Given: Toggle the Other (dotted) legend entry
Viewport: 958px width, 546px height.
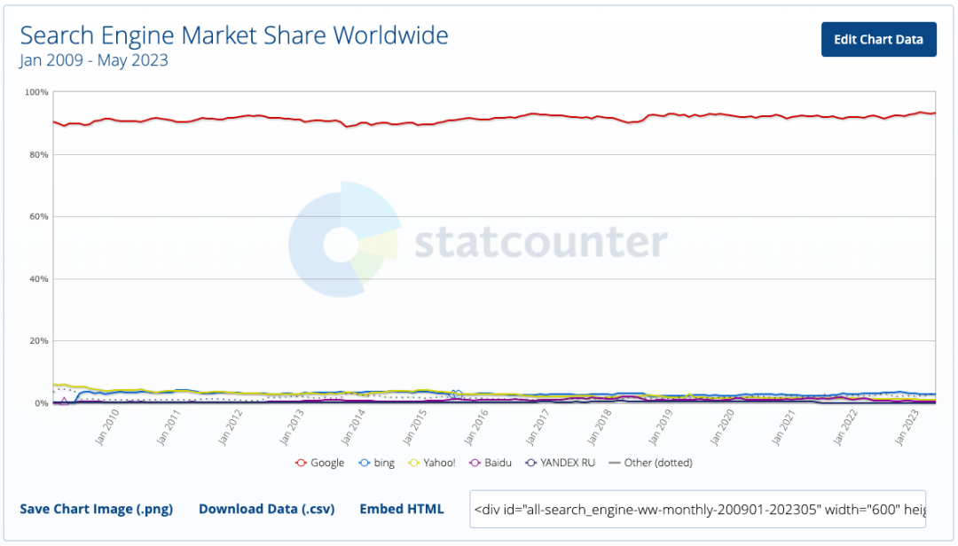Looking at the screenshot, I should click(x=651, y=463).
